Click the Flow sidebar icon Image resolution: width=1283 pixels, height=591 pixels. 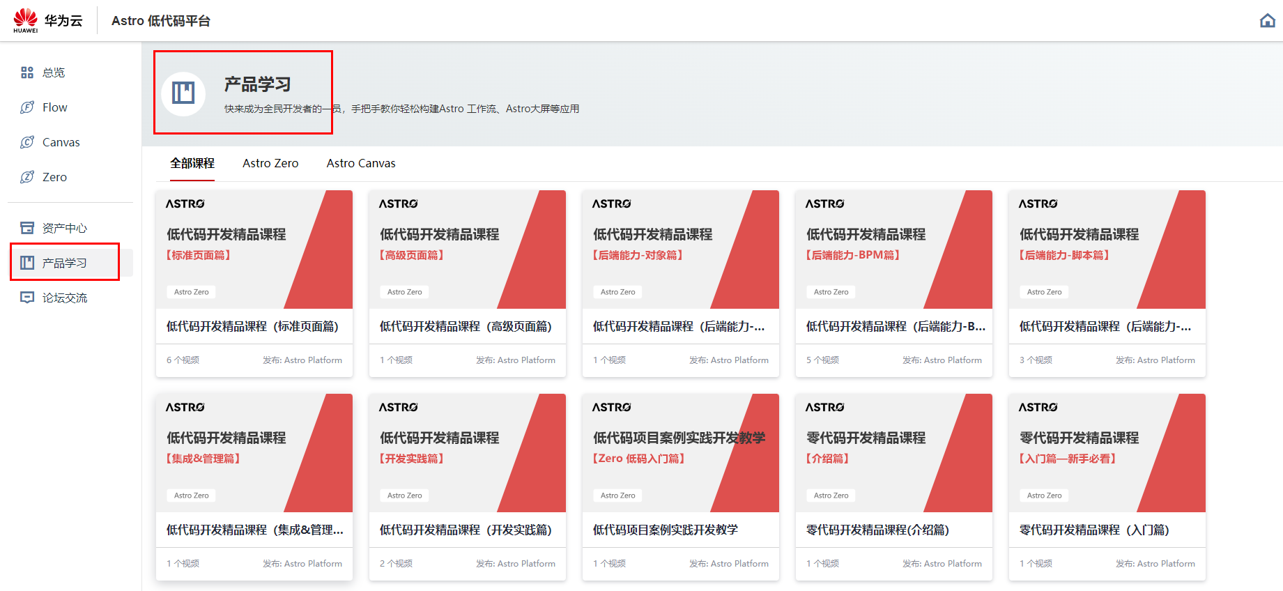pyautogui.click(x=27, y=107)
